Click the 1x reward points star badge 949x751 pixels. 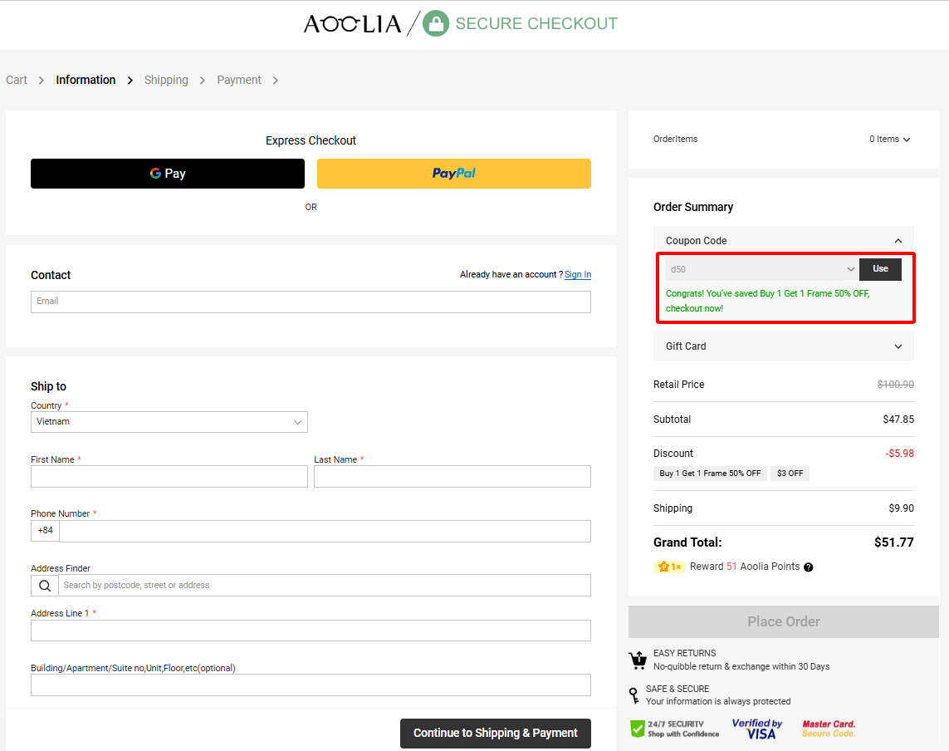pos(669,567)
